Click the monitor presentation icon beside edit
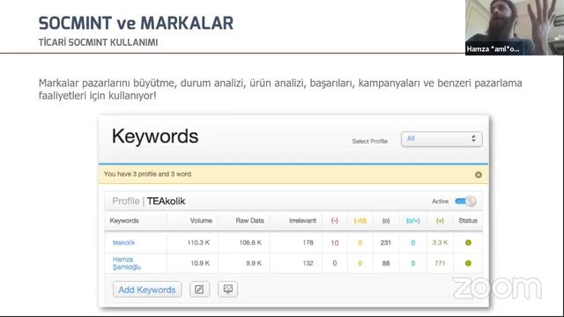 [x=227, y=290]
